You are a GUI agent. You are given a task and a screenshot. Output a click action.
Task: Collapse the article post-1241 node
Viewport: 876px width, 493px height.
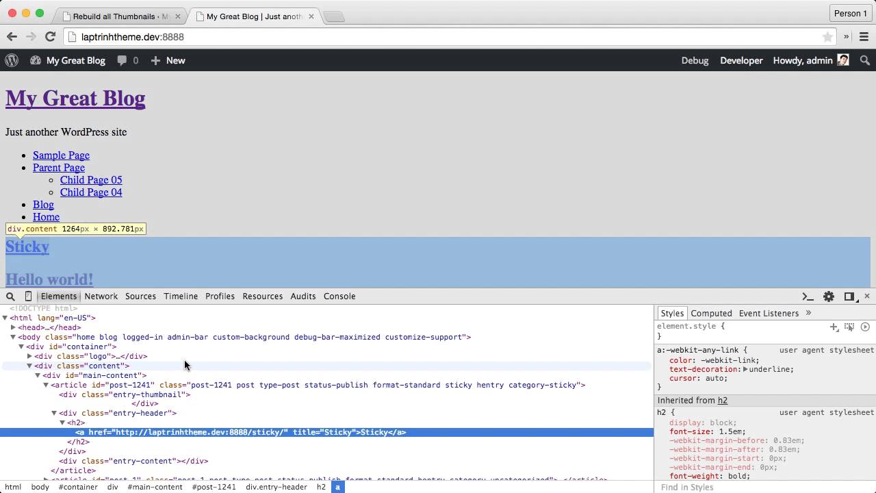46,385
